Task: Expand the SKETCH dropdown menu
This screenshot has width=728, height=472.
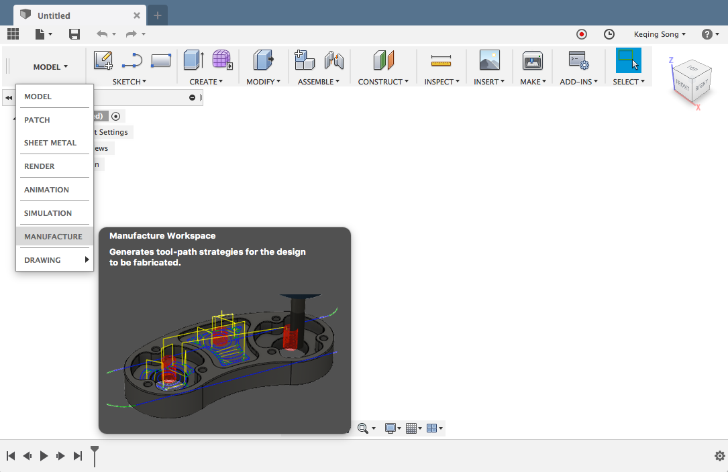Action: click(129, 82)
